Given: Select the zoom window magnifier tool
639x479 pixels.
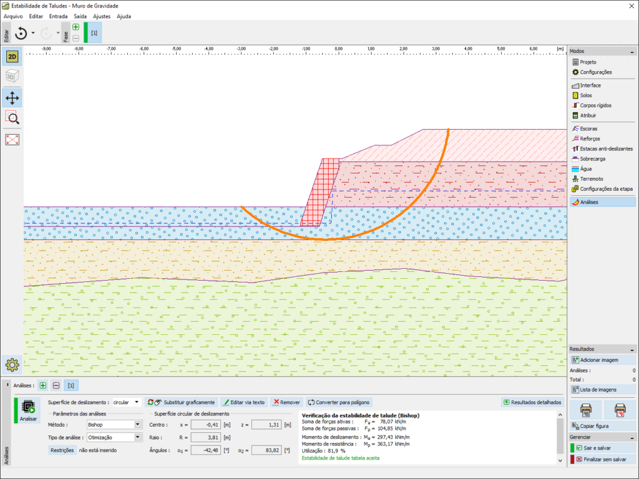Looking at the screenshot, I should pyautogui.click(x=12, y=118).
